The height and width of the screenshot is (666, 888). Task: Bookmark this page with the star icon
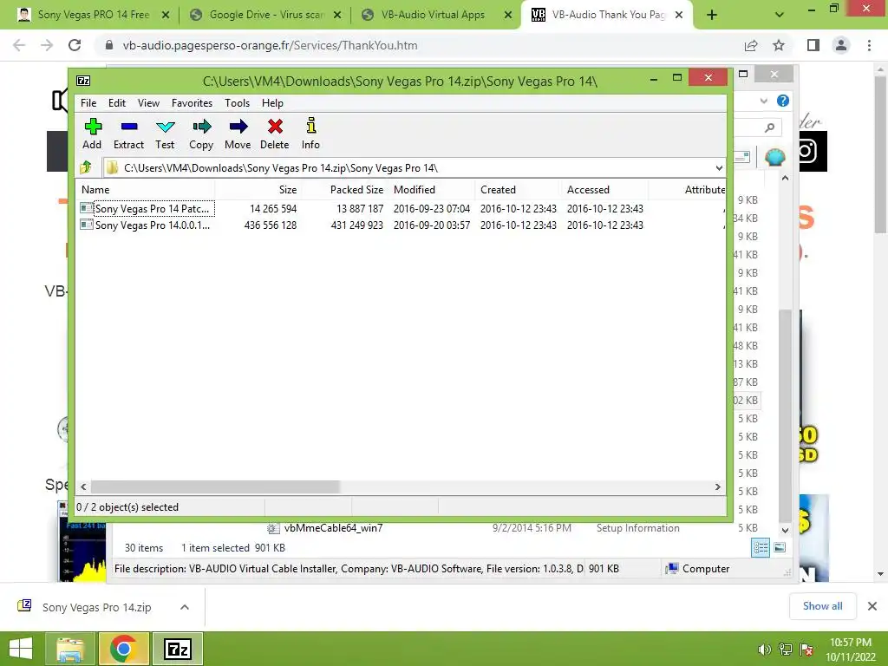click(x=779, y=45)
